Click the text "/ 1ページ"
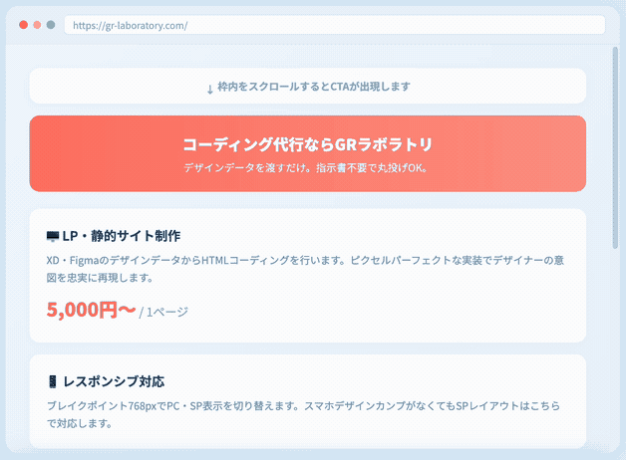The width and height of the screenshot is (626, 460). pos(163,312)
